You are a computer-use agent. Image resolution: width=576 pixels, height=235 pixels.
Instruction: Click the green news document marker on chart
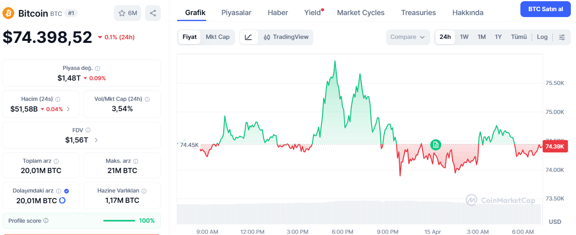pos(436,145)
